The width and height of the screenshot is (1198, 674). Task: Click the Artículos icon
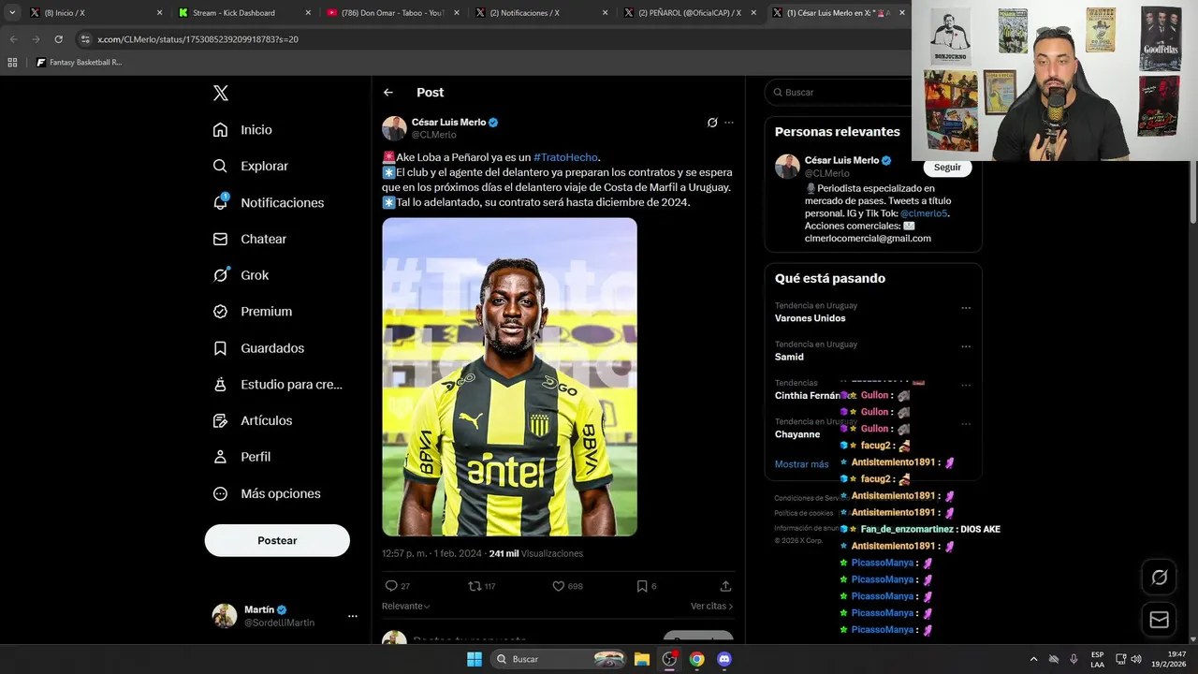[220, 420]
